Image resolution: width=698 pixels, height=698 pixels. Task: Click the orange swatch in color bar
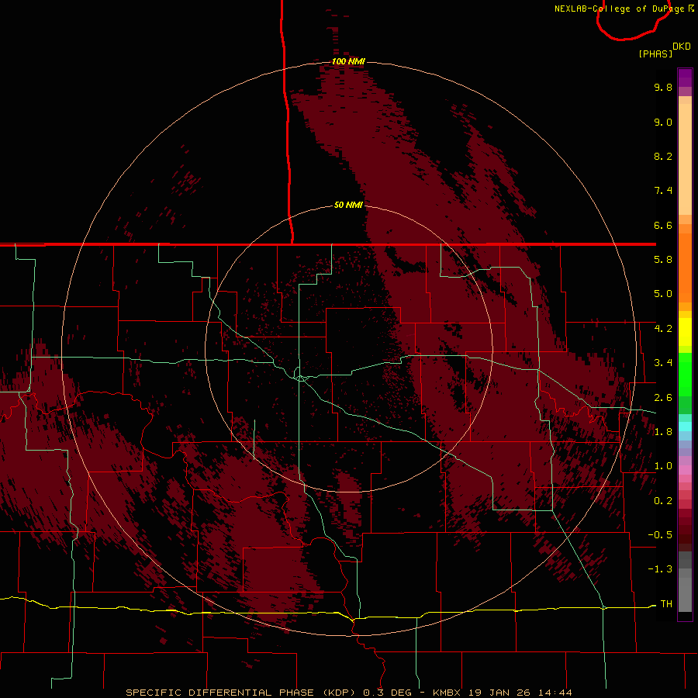click(x=685, y=268)
